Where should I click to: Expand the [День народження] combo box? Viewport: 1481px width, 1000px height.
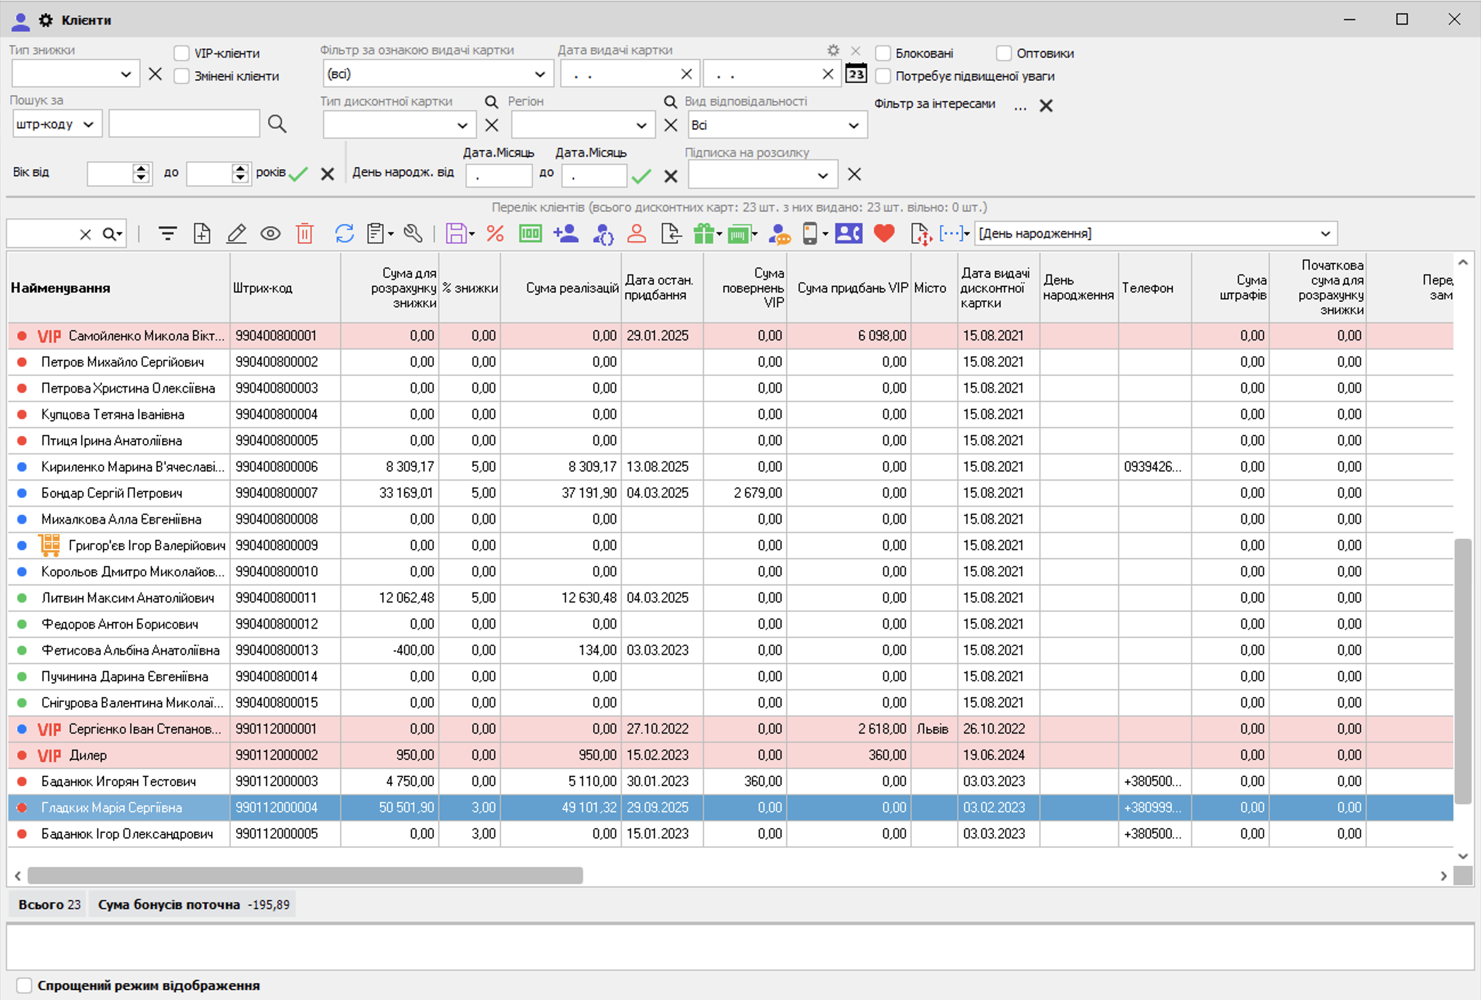point(1325,234)
